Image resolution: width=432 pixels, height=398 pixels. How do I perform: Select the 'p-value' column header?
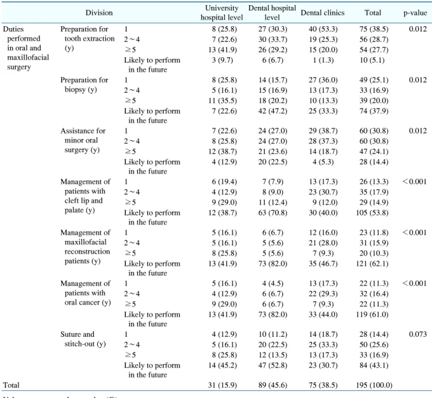415,13
